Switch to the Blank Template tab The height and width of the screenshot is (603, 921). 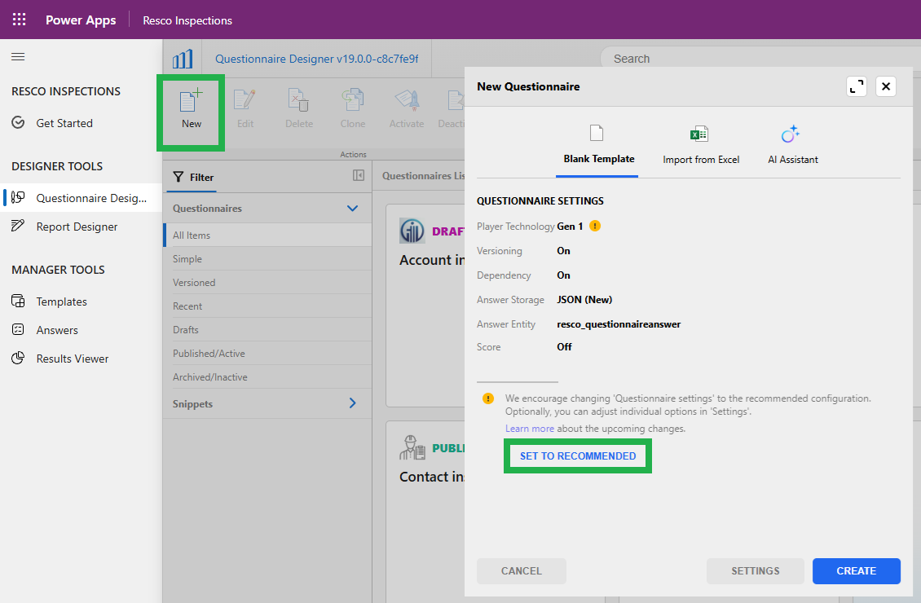tap(599, 145)
